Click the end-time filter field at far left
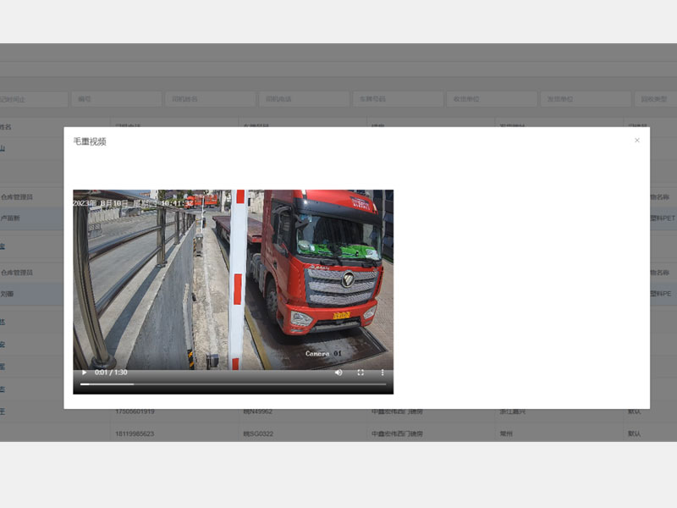The width and height of the screenshot is (677, 508). coord(32,99)
